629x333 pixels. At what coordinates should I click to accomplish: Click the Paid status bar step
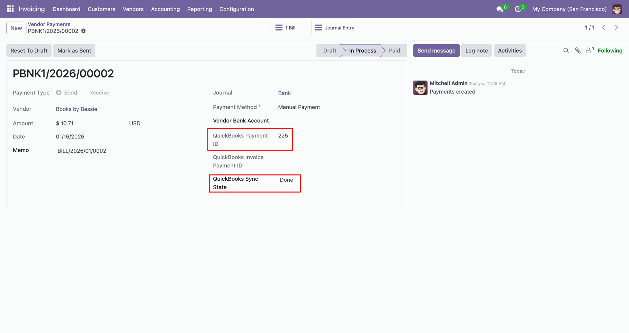point(394,51)
